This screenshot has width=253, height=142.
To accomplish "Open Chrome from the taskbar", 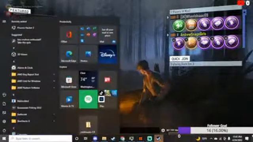I will (122, 138).
